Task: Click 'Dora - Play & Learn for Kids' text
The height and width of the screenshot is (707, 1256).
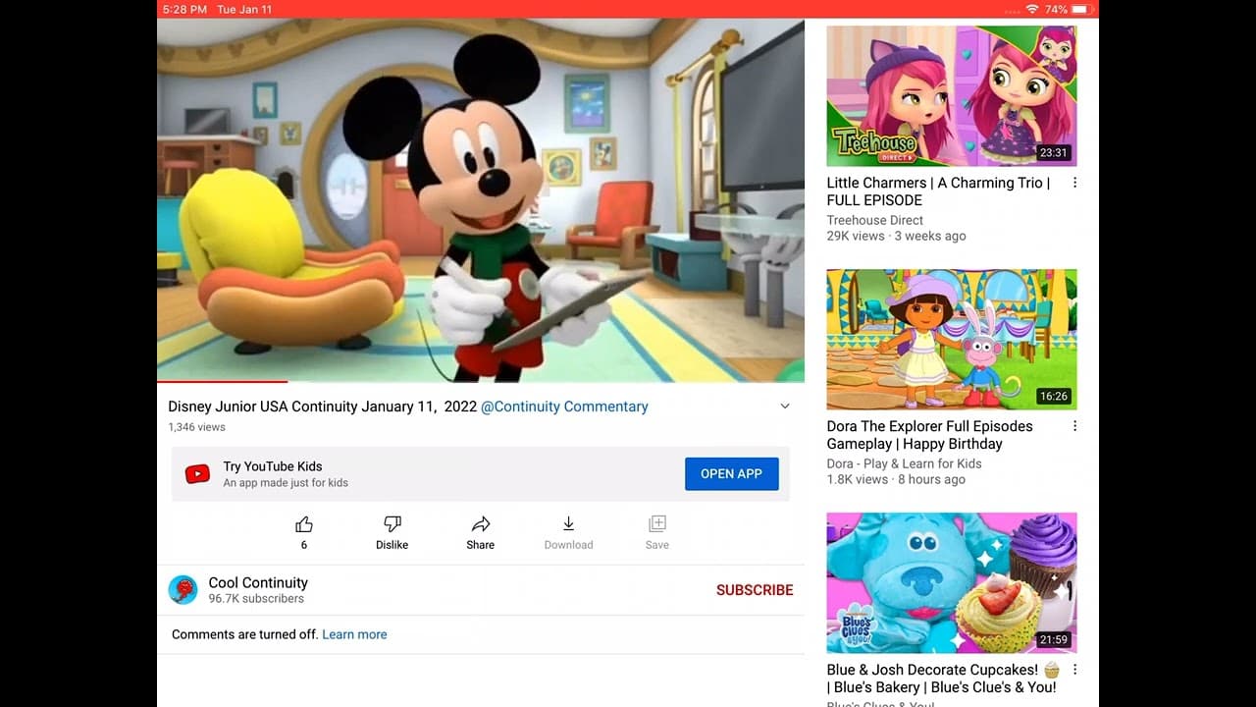Action: [904, 463]
